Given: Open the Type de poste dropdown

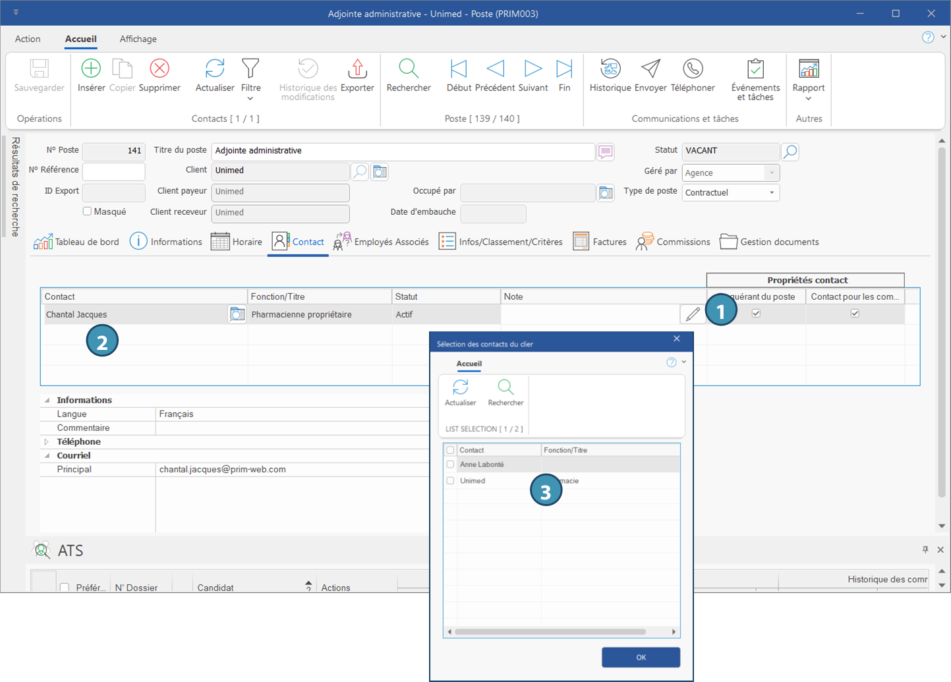Looking at the screenshot, I should click(772, 193).
